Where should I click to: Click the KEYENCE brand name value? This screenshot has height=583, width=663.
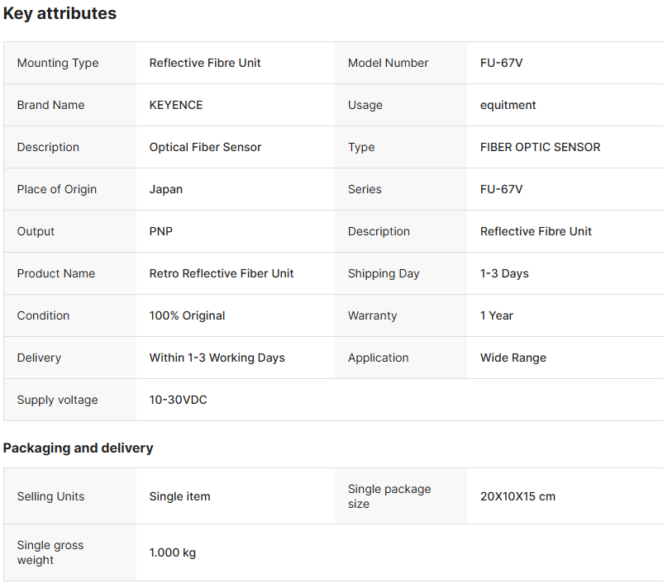point(175,105)
